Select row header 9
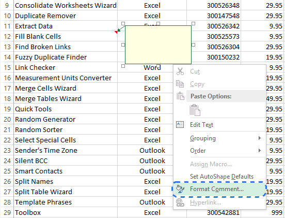The width and height of the screenshot is (285, 218). pos(7,5)
